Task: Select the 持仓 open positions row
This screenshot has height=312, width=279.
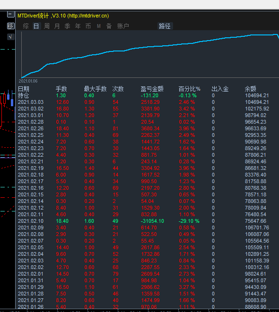Action: click(148, 95)
